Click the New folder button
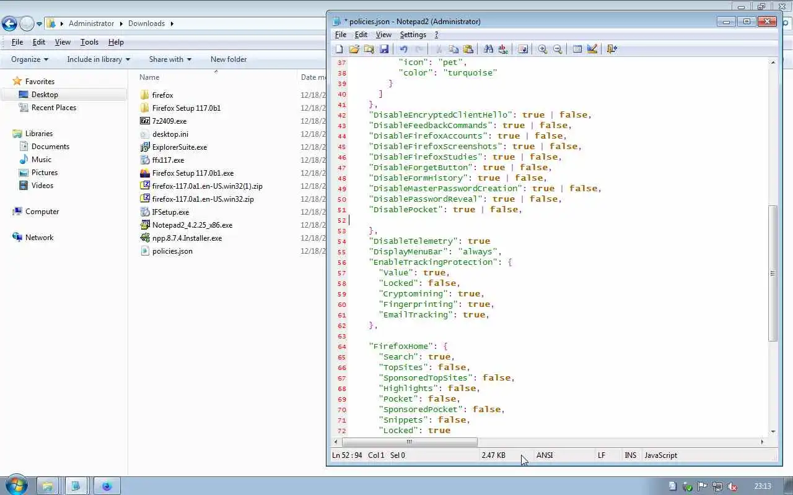Screen dimensions: 793x495 tap(229, 59)
